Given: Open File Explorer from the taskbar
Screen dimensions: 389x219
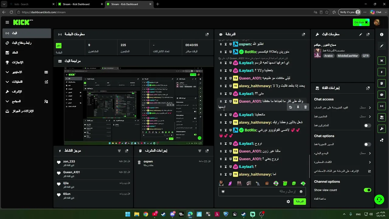Looking at the screenshot, I should pos(137,214).
